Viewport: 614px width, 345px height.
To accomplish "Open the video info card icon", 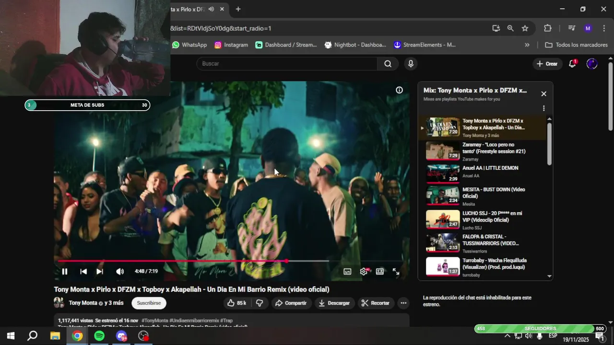I will 399,90.
